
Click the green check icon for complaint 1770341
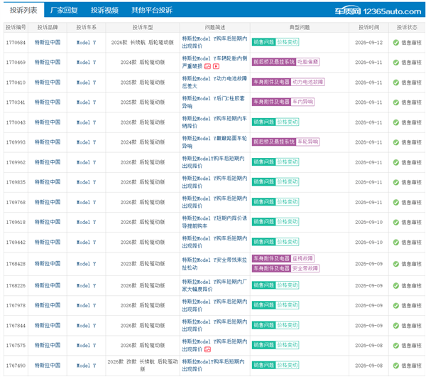(396, 102)
